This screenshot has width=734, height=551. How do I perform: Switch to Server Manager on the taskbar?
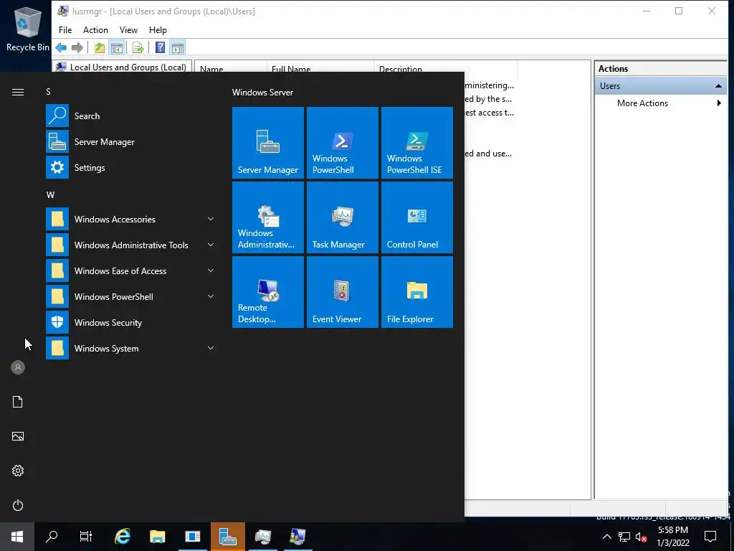(228, 537)
